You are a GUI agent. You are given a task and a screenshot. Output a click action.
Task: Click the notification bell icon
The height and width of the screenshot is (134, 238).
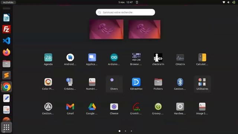pos(137,2)
